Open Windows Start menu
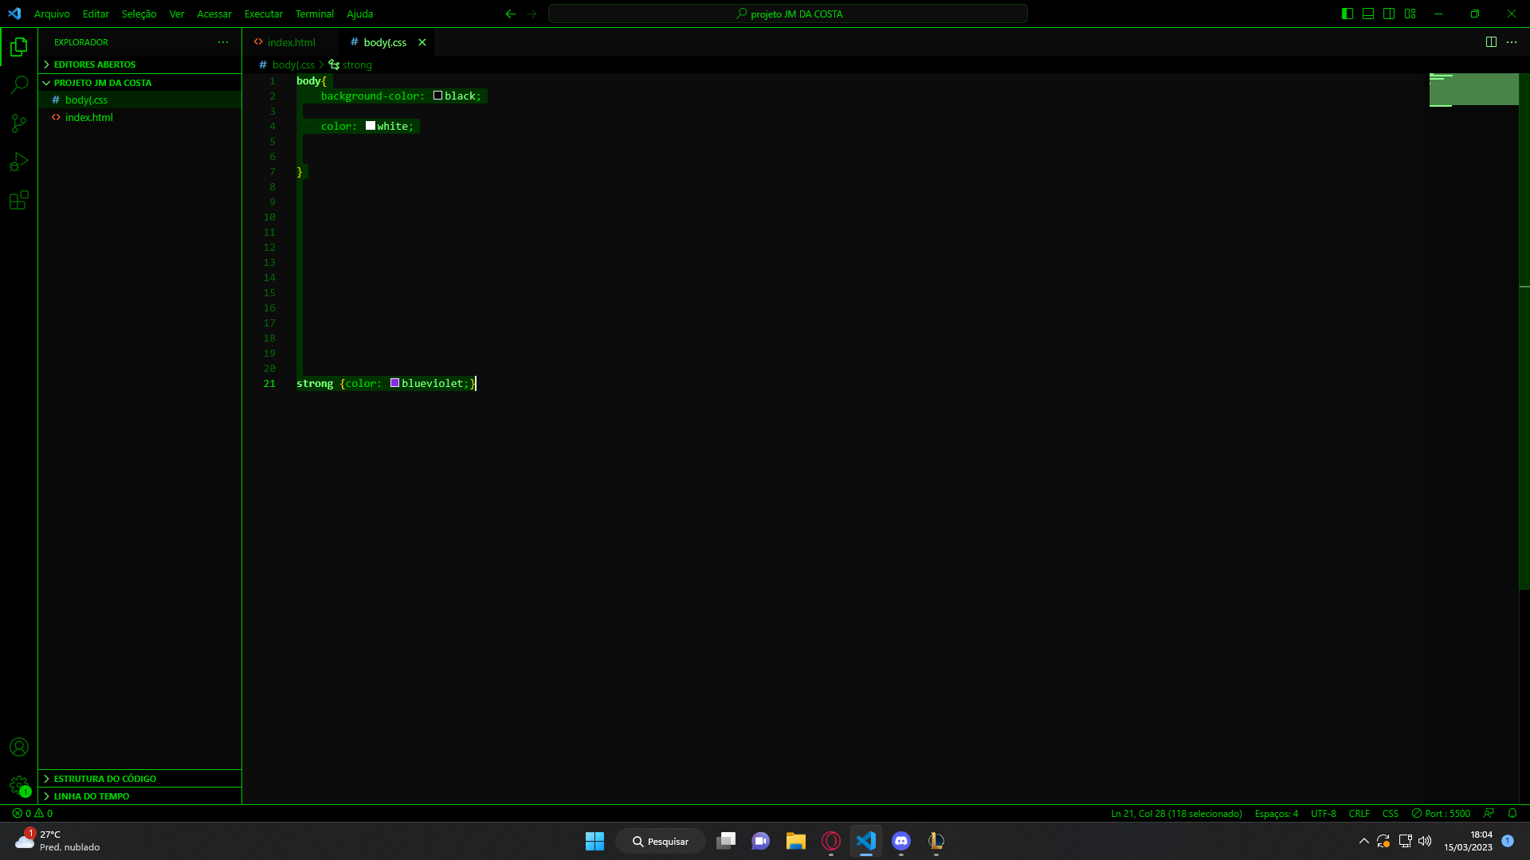This screenshot has width=1530, height=860. click(594, 841)
